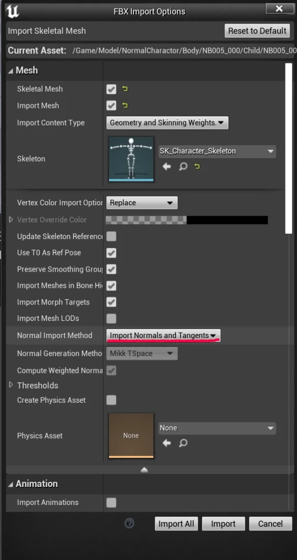
Task: Click the skeleton asset thumbnail
Action: pyautogui.click(x=131, y=159)
